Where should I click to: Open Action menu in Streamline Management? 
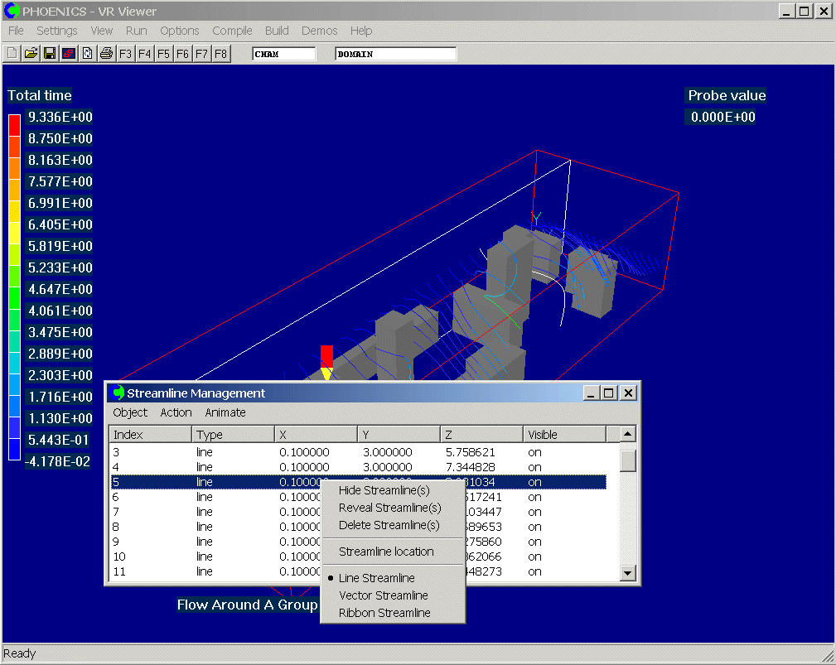tap(176, 412)
